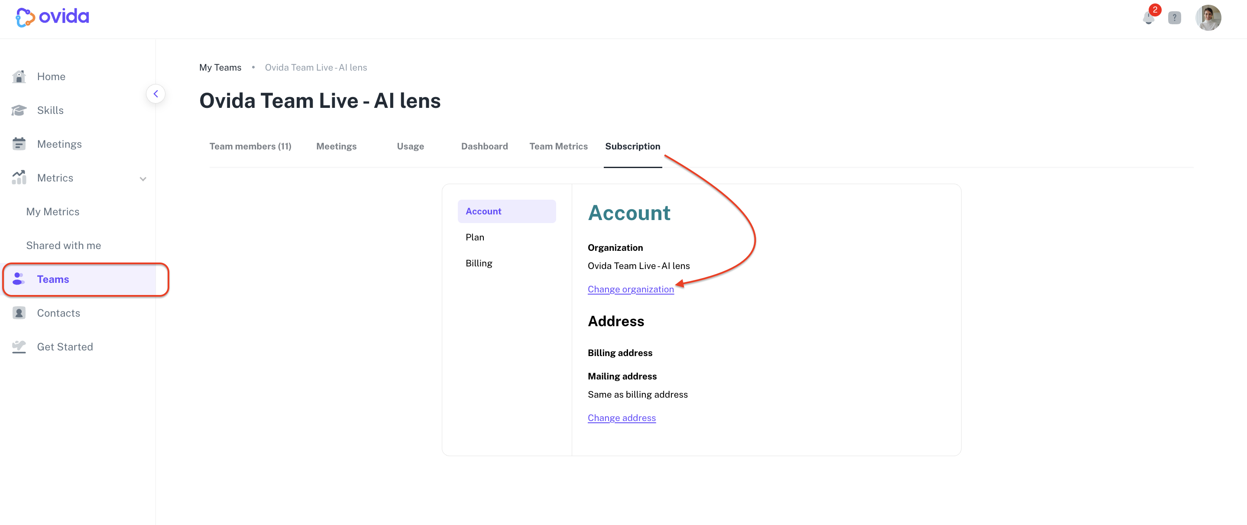Switch to the Team Metrics tab
Image resolution: width=1247 pixels, height=525 pixels.
pyautogui.click(x=559, y=146)
